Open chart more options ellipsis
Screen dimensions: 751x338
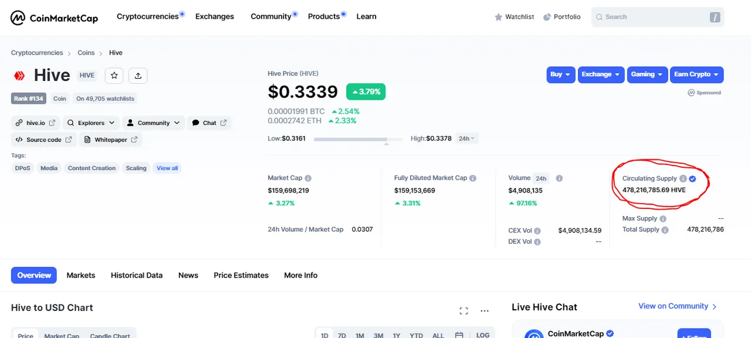(x=485, y=311)
